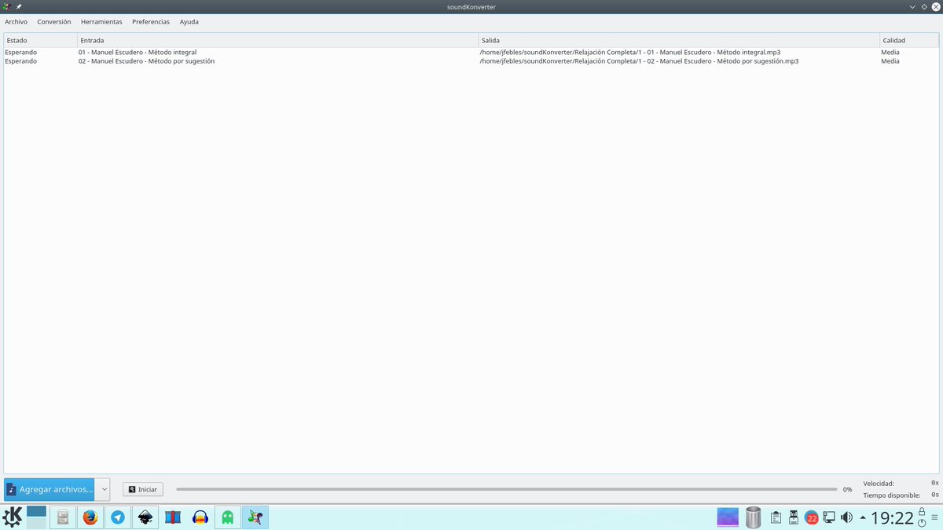Click the 0% progress percentage text

[x=847, y=489]
